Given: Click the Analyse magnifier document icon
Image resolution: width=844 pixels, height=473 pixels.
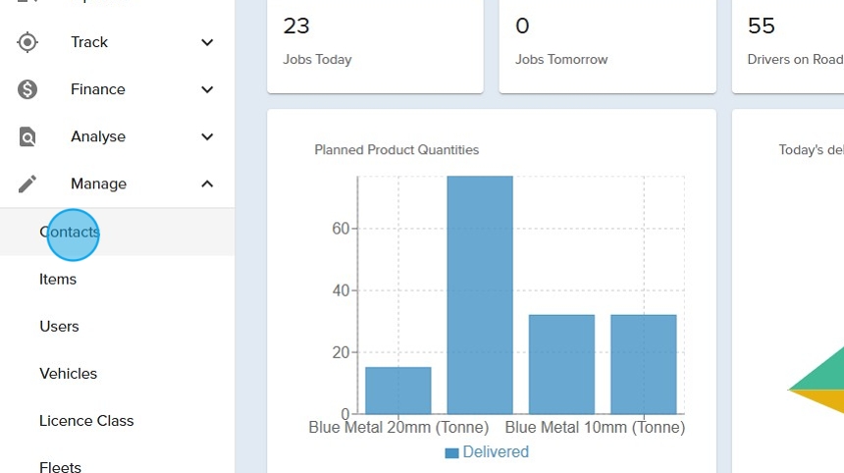Looking at the screenshot, I should [x=27, y=136].
